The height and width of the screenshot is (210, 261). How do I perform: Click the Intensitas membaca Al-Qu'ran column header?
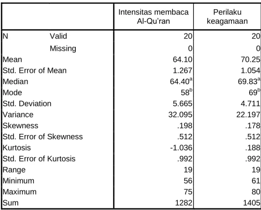tap(153, 17)
